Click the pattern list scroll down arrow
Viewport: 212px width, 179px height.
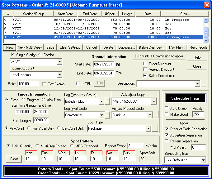(x=206, y=40)
